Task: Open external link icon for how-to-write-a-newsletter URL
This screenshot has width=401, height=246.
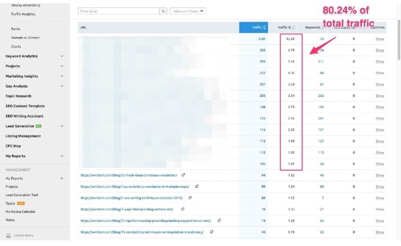Action: pyautogui.click(x=197, y=186)
